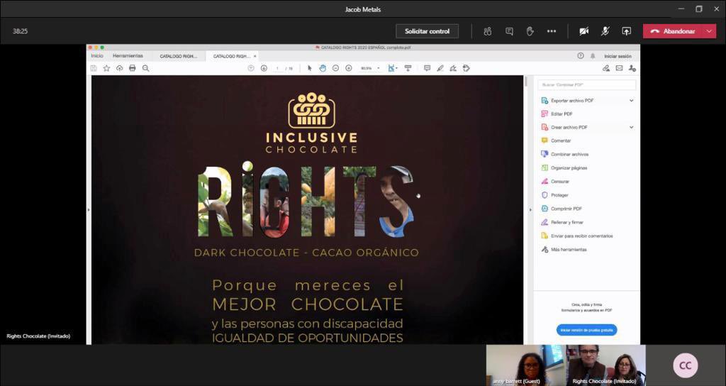Click the scrolling mode icon
This screenshot has width=726, height=386.
click(408, 68)
